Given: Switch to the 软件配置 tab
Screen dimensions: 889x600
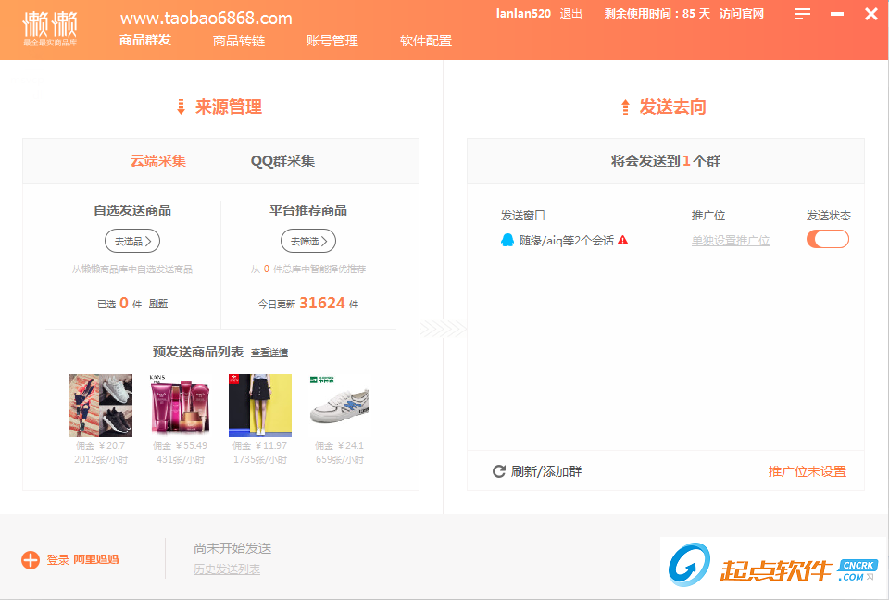Looking at the screenshot, I should [x=427, y=41].
